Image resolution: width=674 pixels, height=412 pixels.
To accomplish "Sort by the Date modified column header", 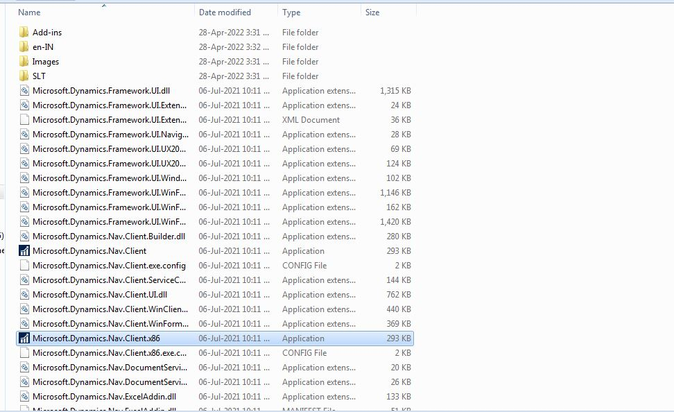I will click(x=225, y=12).
